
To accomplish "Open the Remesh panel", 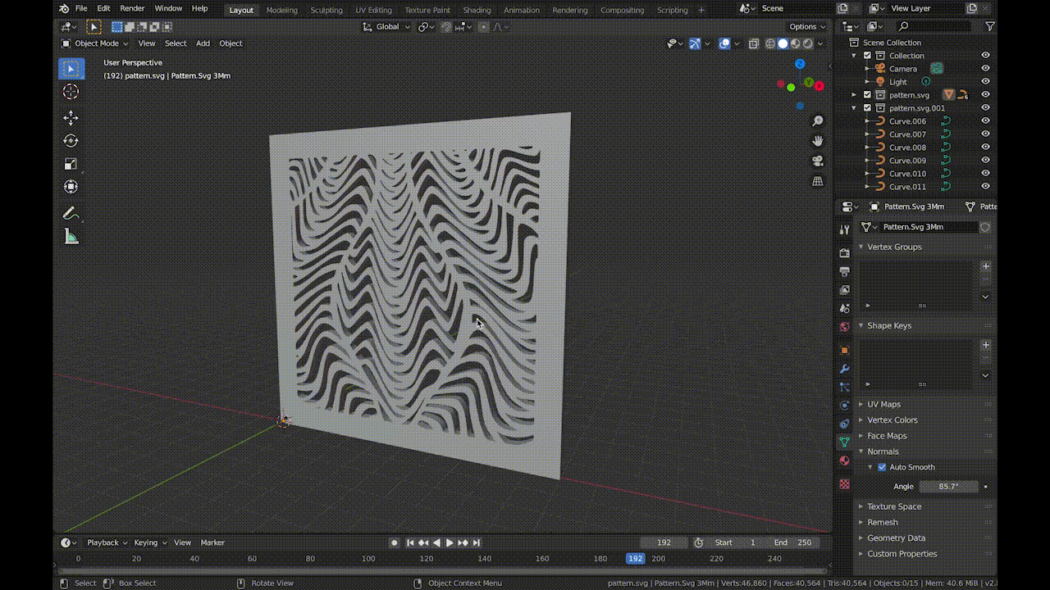I will click(881, 522).
